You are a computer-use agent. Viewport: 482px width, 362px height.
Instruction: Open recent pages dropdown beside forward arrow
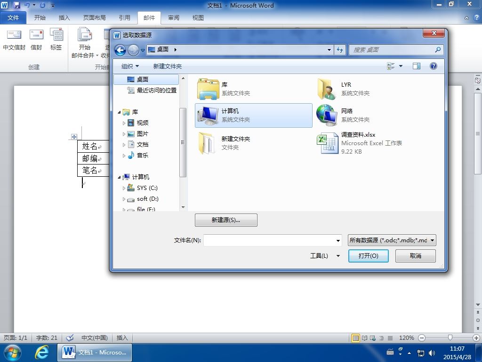coord(143,50)
